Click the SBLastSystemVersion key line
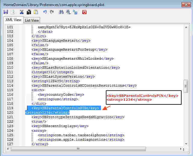Image resolution: width=193 pixels, height=156 pixels. pyautogui.click(x=63, y=76)
